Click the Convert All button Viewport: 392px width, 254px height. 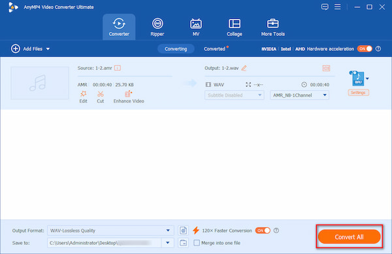350,237
